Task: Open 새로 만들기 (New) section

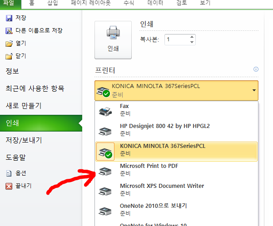Action: [24, 106]
